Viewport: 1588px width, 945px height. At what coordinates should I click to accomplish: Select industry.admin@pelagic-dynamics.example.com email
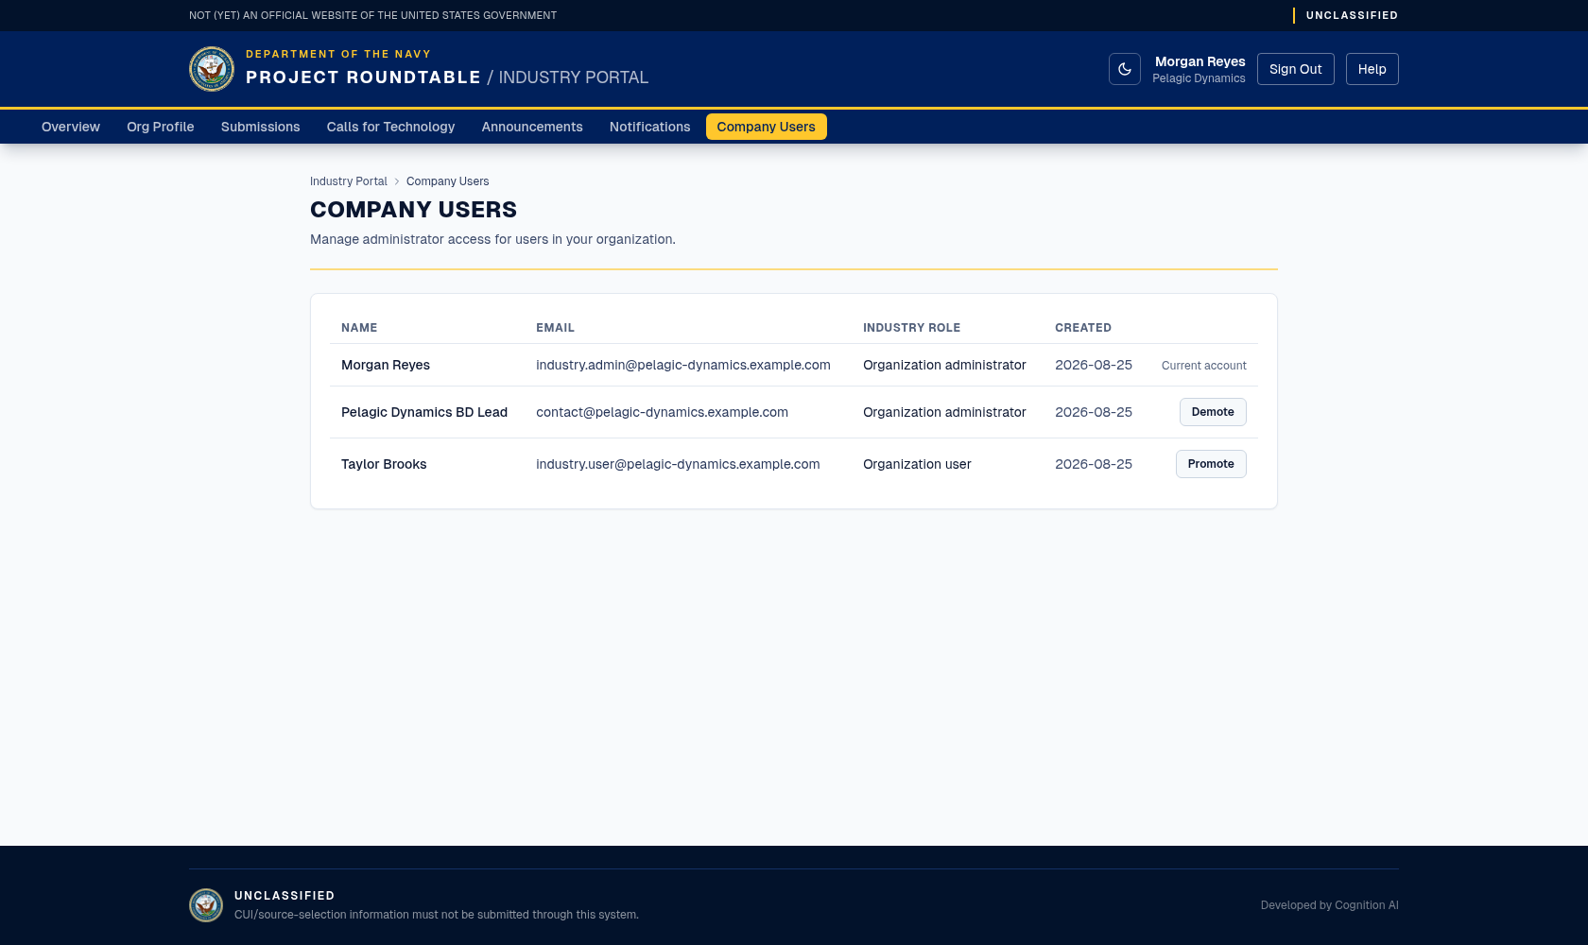[x=683, y=365]
